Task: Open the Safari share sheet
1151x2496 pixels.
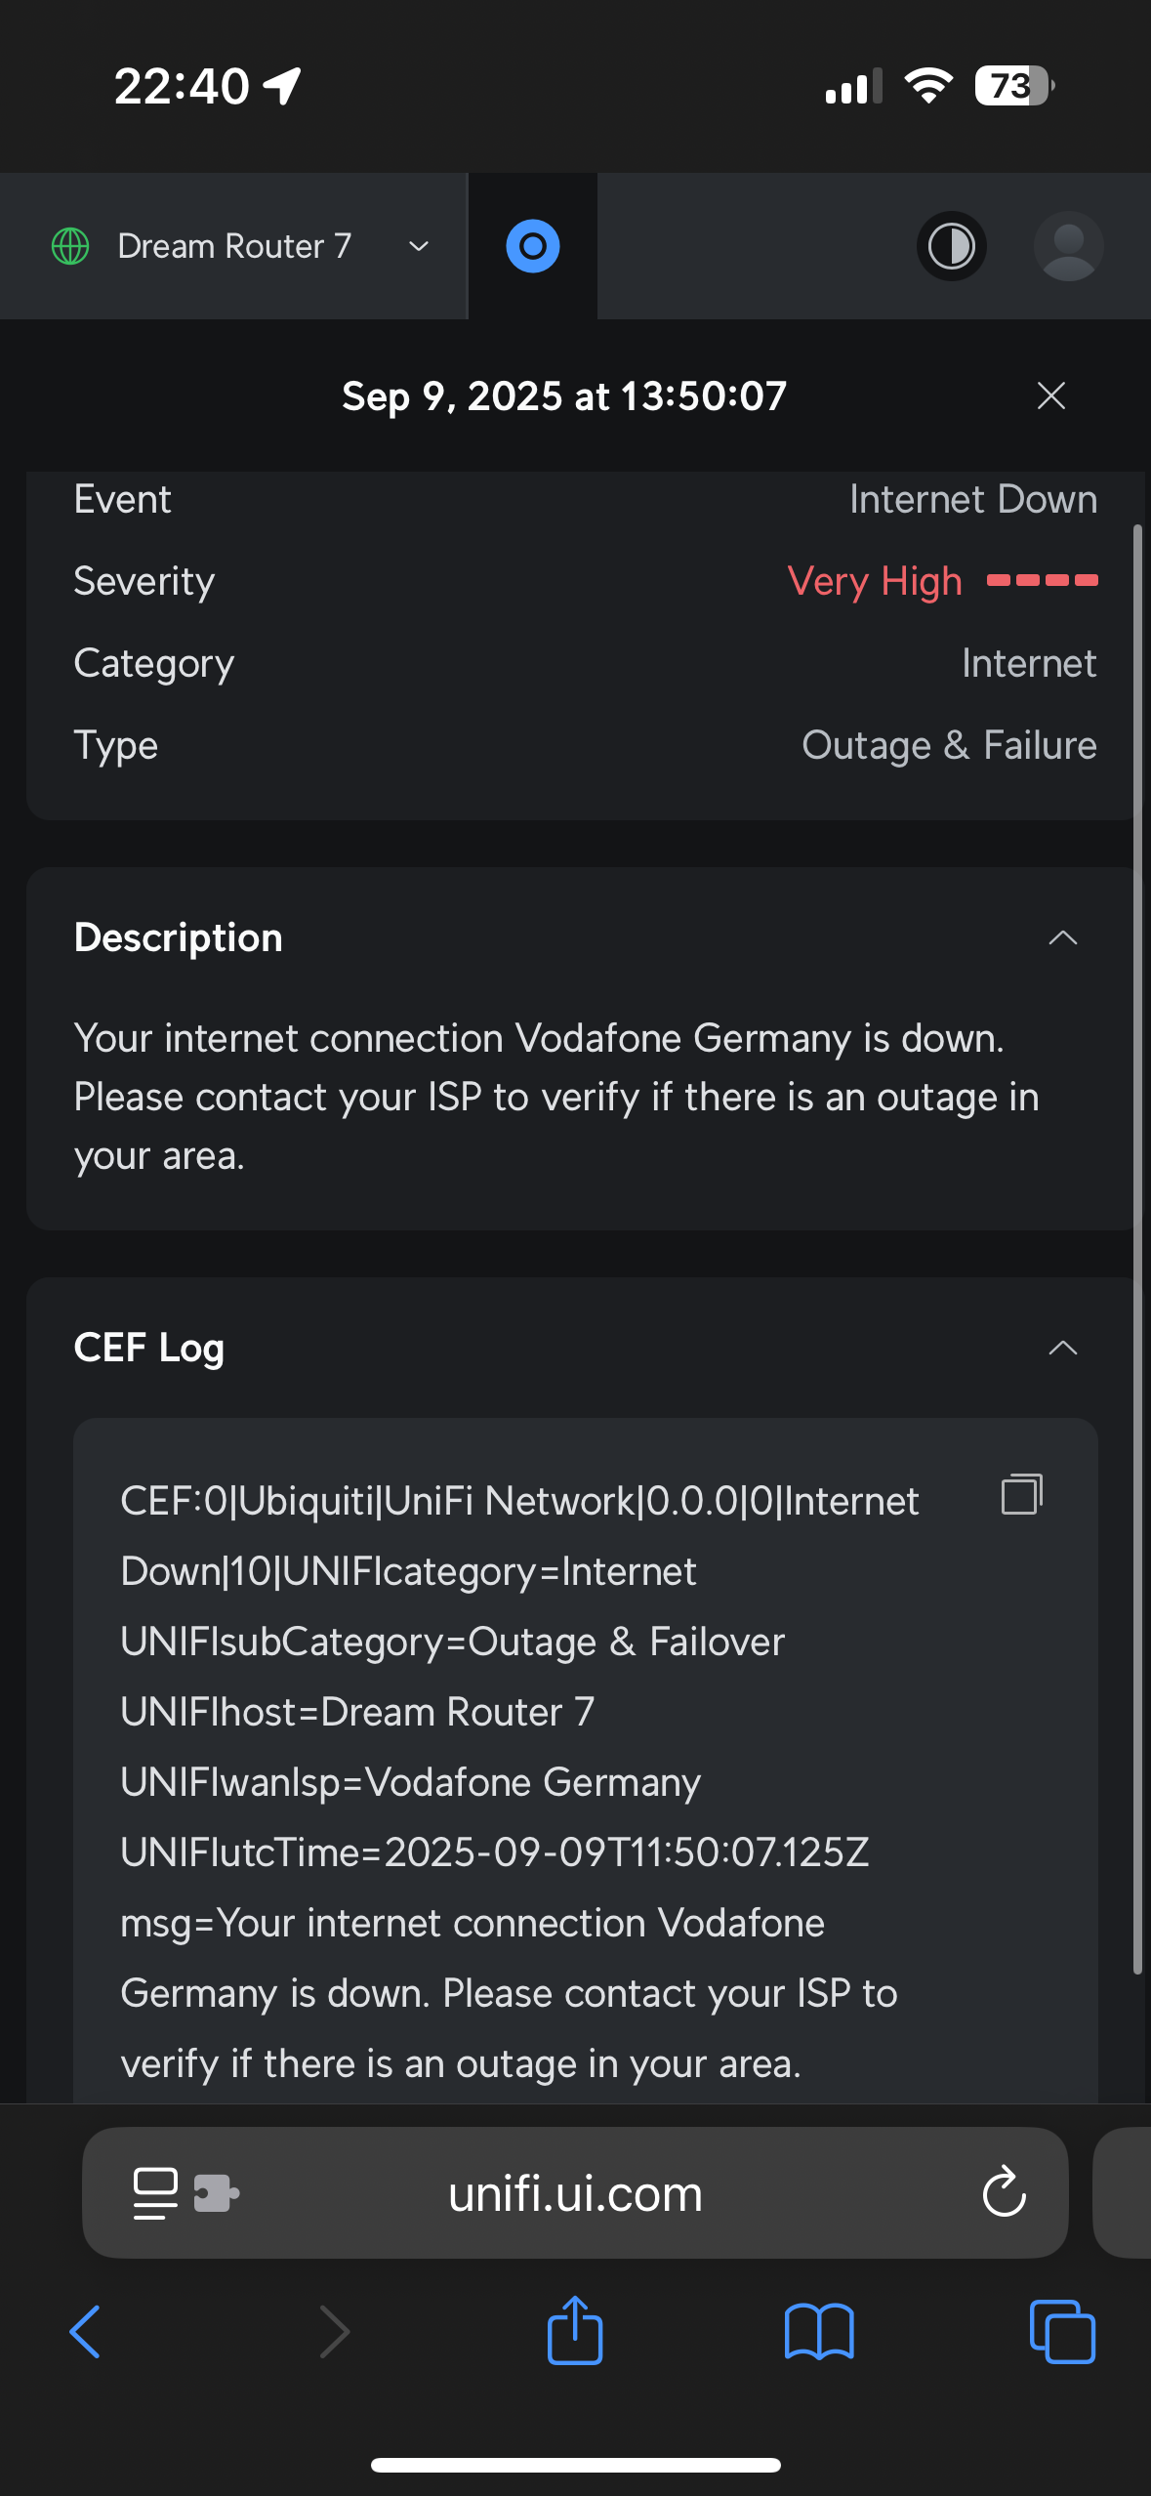Action: pyautogui.click(x=575, y=2329)
